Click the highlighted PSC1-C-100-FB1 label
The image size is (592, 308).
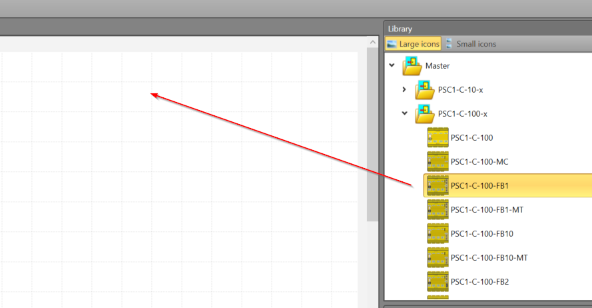pyautogui.click(x=480, y=186)
